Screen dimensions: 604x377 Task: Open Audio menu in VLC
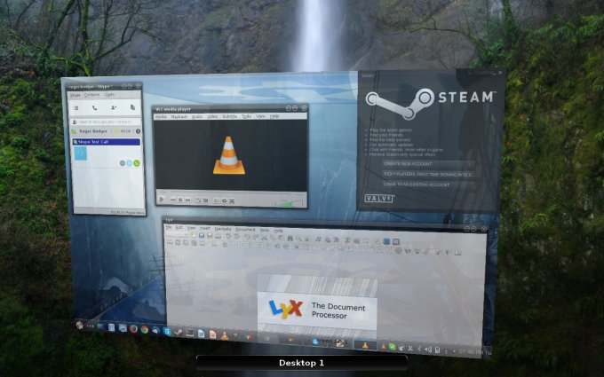coord(197,116)
